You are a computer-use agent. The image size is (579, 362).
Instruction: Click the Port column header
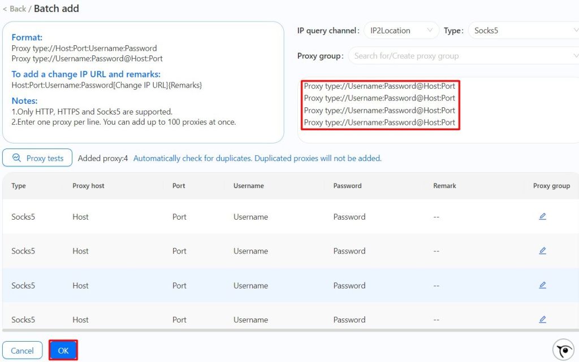179,186
